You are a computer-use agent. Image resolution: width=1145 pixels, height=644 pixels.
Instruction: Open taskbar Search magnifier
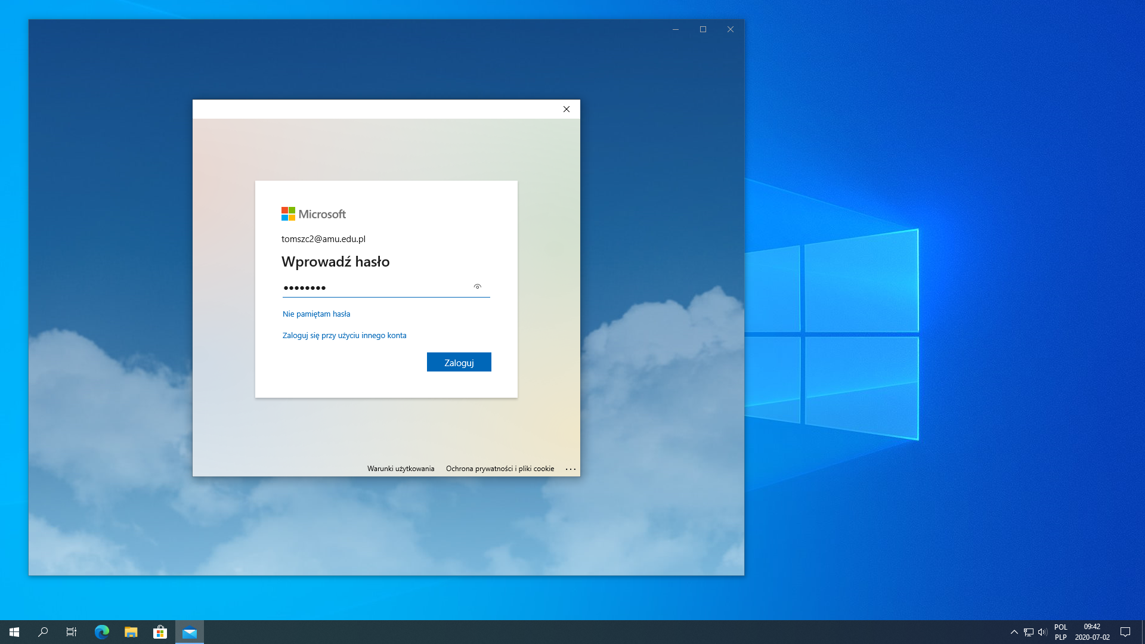click(x=43, y=632)
